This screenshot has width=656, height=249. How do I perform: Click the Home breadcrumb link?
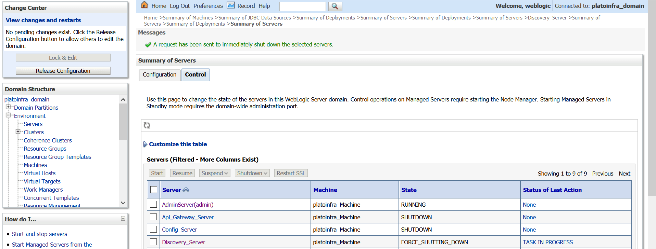coord(151,18)
